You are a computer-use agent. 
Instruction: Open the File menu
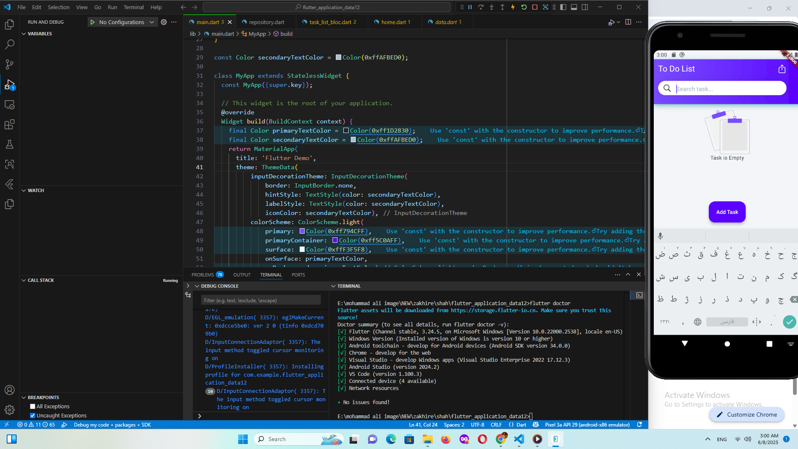21,7
